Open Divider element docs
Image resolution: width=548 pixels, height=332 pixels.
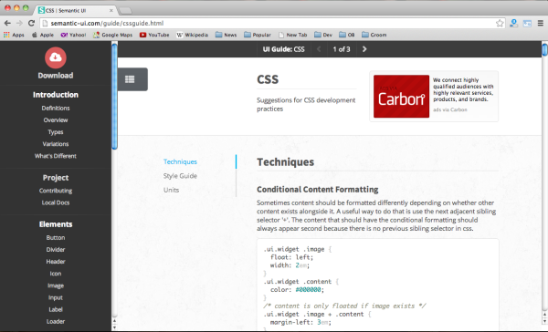[56, 250]
